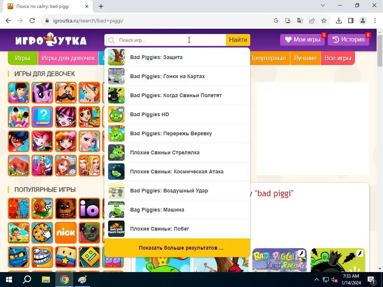Open the blue question mark book icon

[42, 117]
